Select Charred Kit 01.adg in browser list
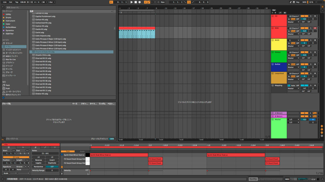This screenshot has height=182, width=325. (x=43, y=58)
